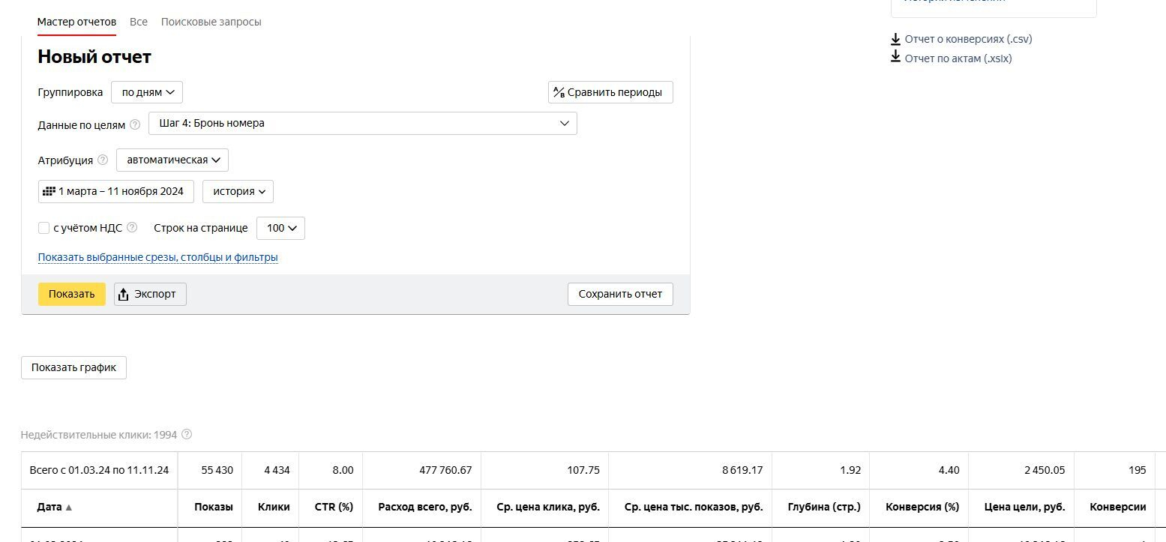Enable the с учётом НДС checkbox
This screenshot has height=542, width=1166.
[43, 228]
